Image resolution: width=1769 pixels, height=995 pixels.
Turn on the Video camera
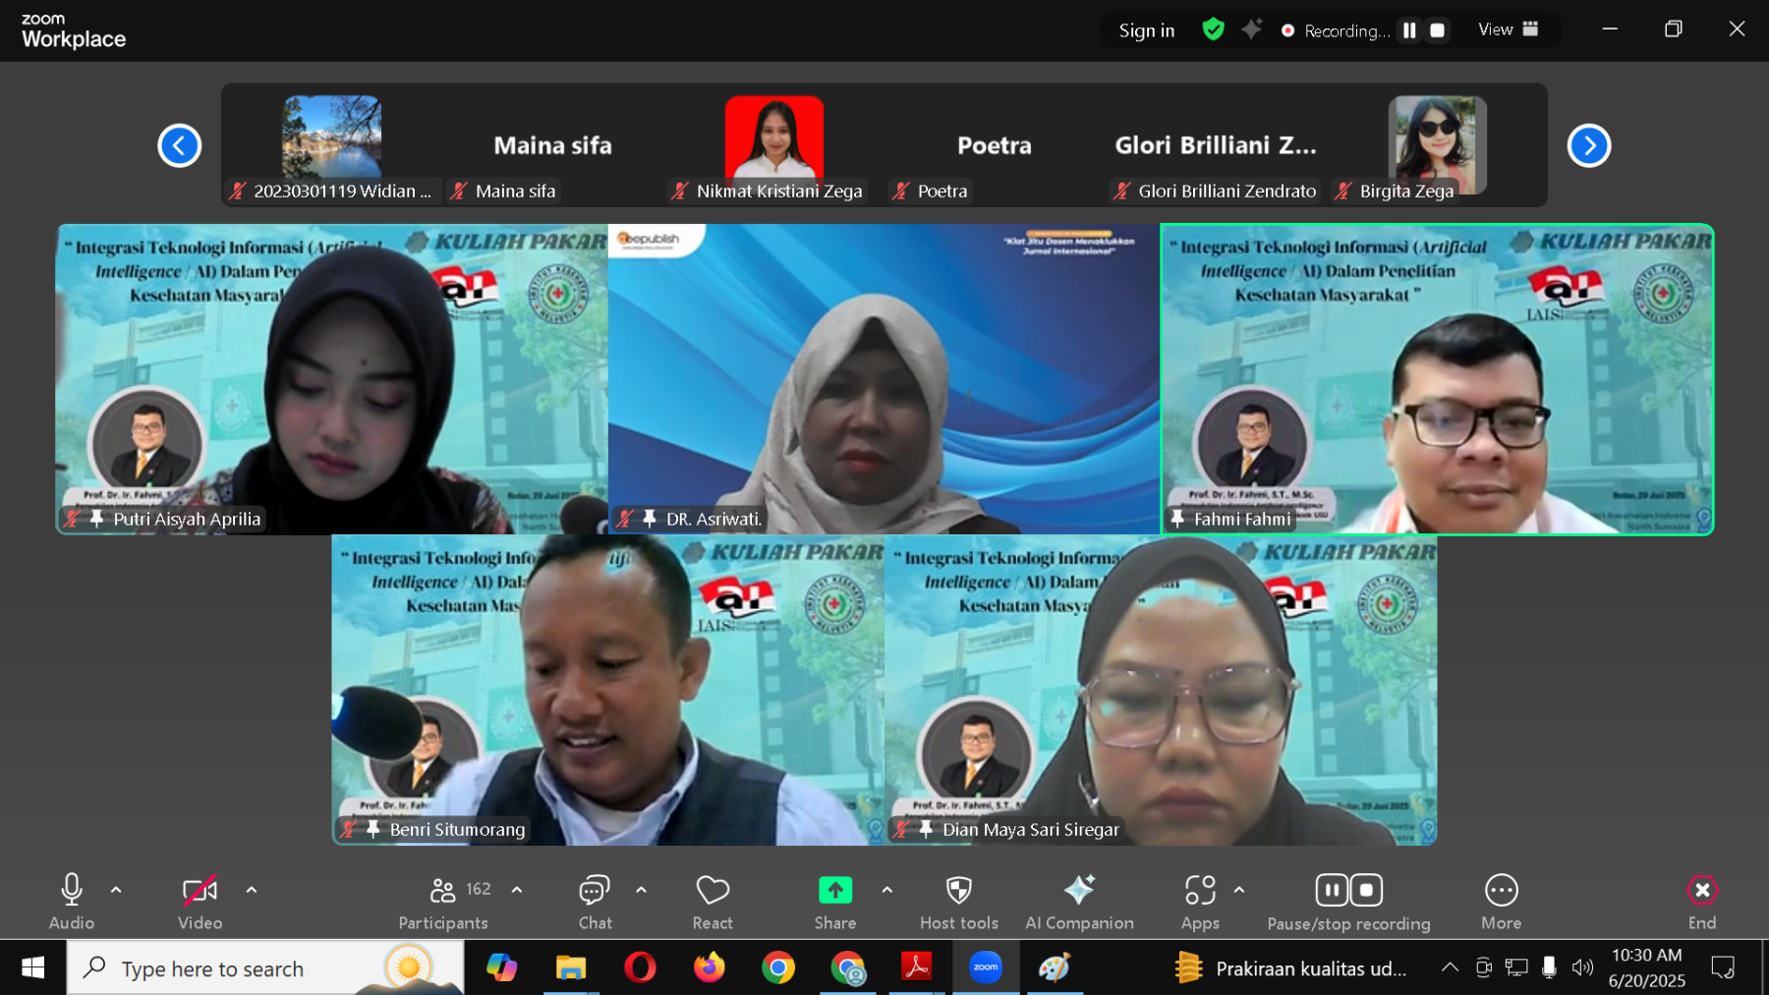[200, 891]
